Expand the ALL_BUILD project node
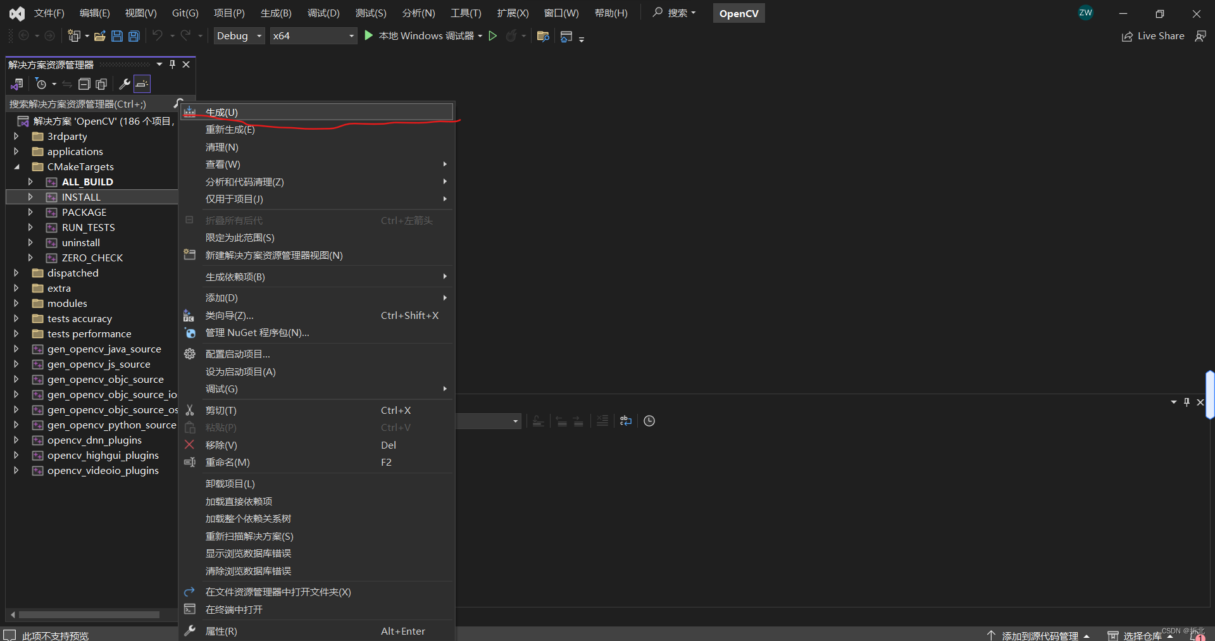This screenshot has width=1215, height=641. 30,182
